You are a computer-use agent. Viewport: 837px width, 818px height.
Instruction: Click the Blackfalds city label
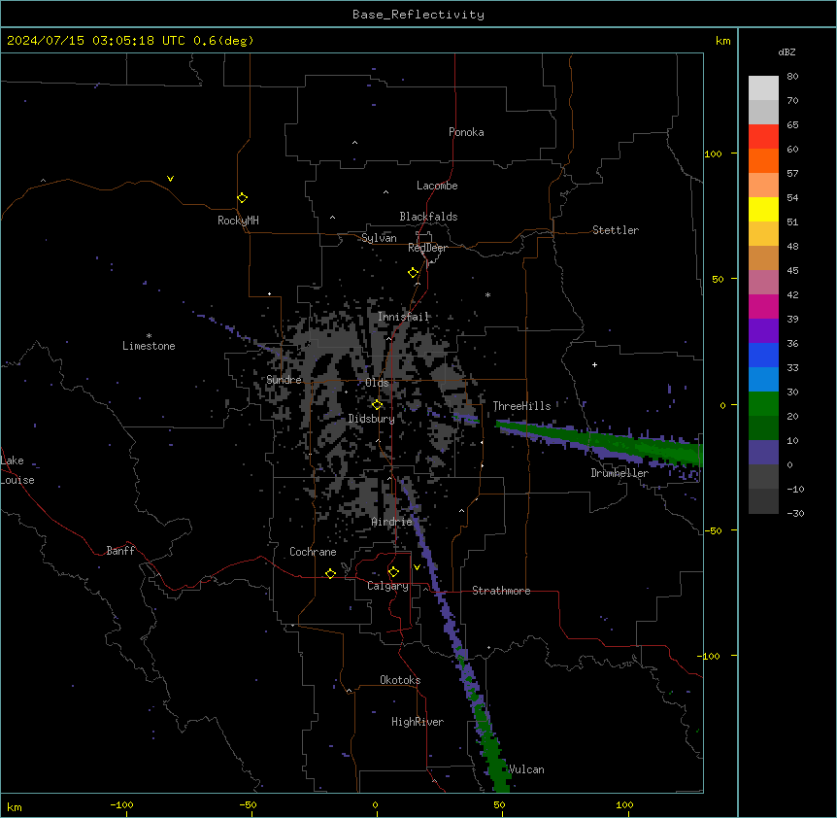428,217
